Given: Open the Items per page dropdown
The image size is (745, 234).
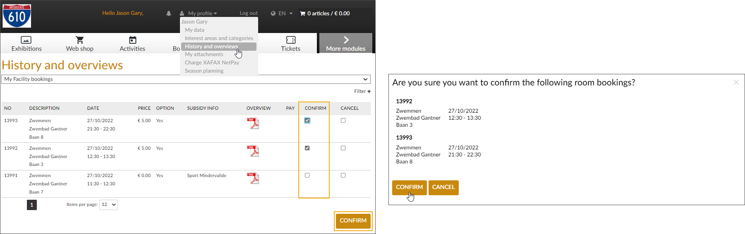Looking at the screenshot, I should coord(109,205).
